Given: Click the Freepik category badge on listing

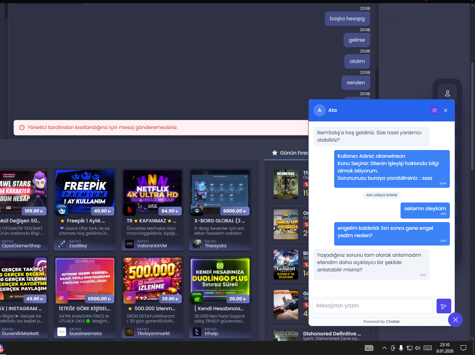Looking at the screenshot, I should point(62,210).
